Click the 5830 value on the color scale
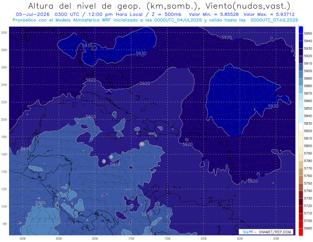The height and width of the screenshot is (242, 313). point(308,123)
